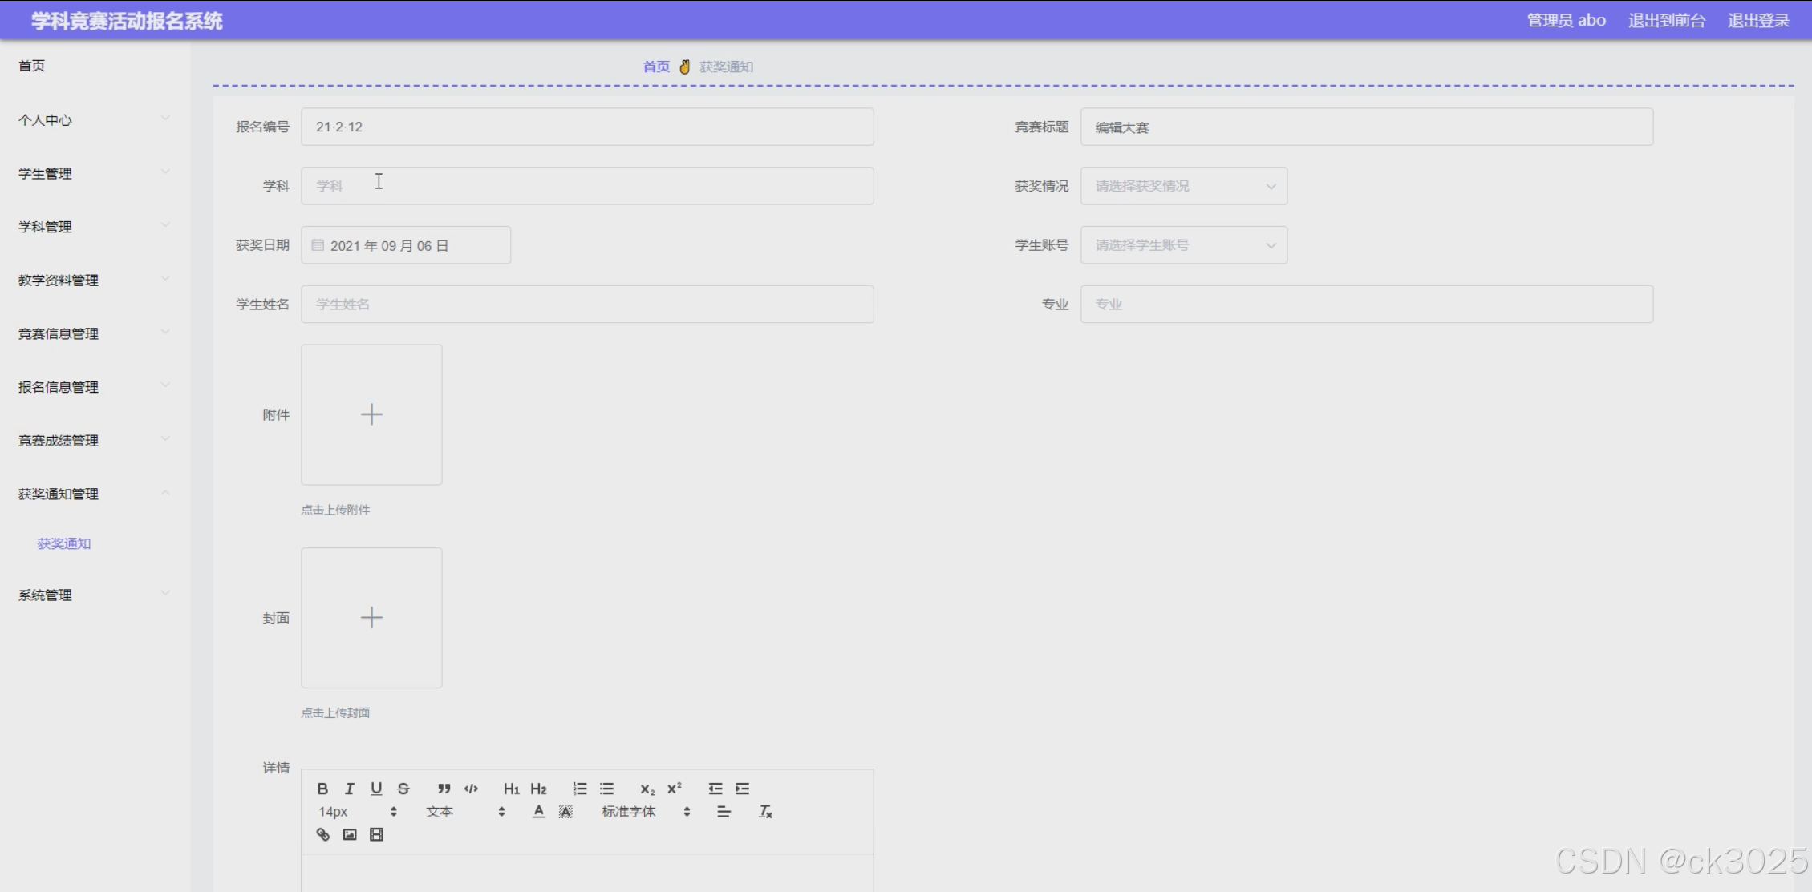Open the text color picker
Screen dimensions: 1812x892
pos(538,812)
